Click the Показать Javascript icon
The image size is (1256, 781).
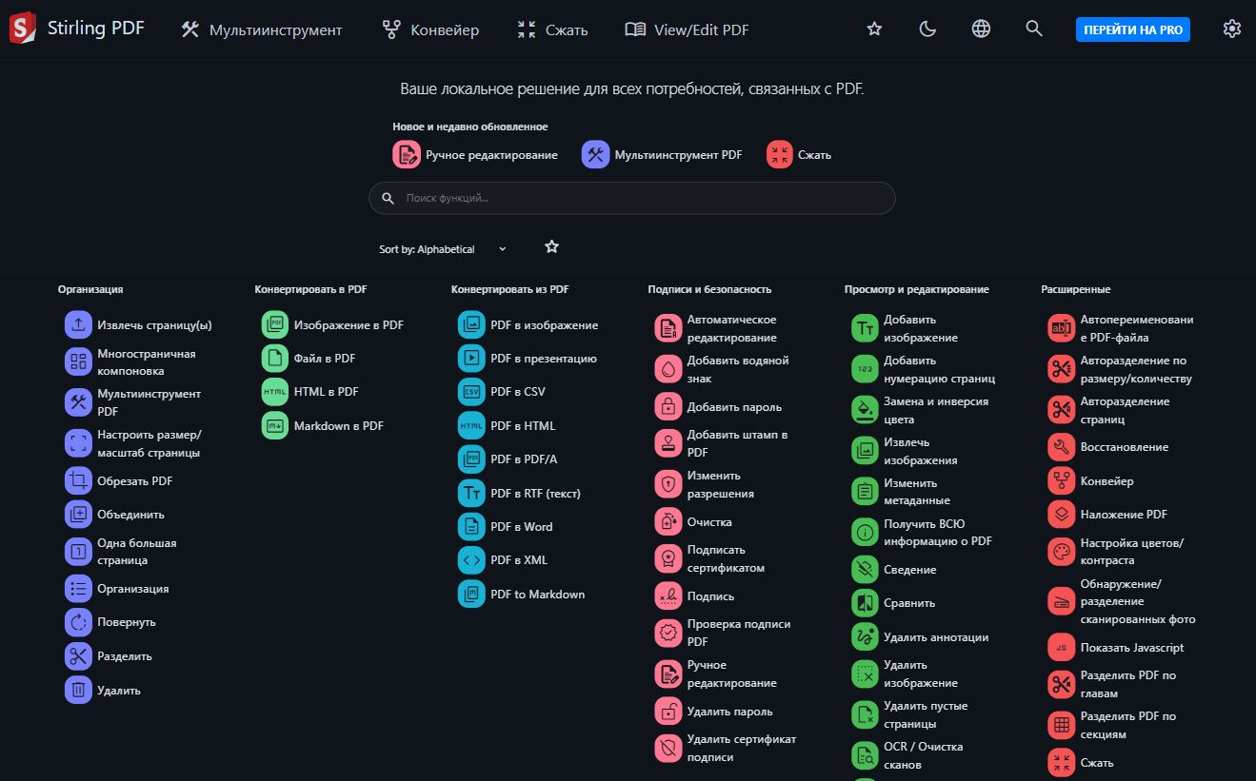[1062, 648]
